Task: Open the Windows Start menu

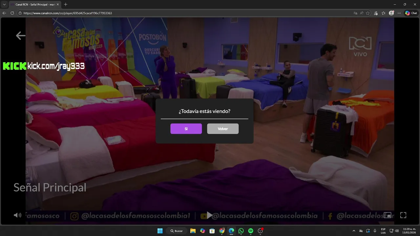Action: tap(160, 231)
